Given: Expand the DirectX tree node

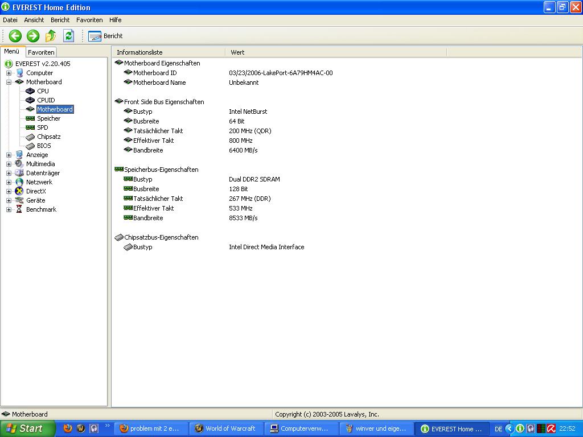Looking at the screenshot, I should [x=9, y=191].
